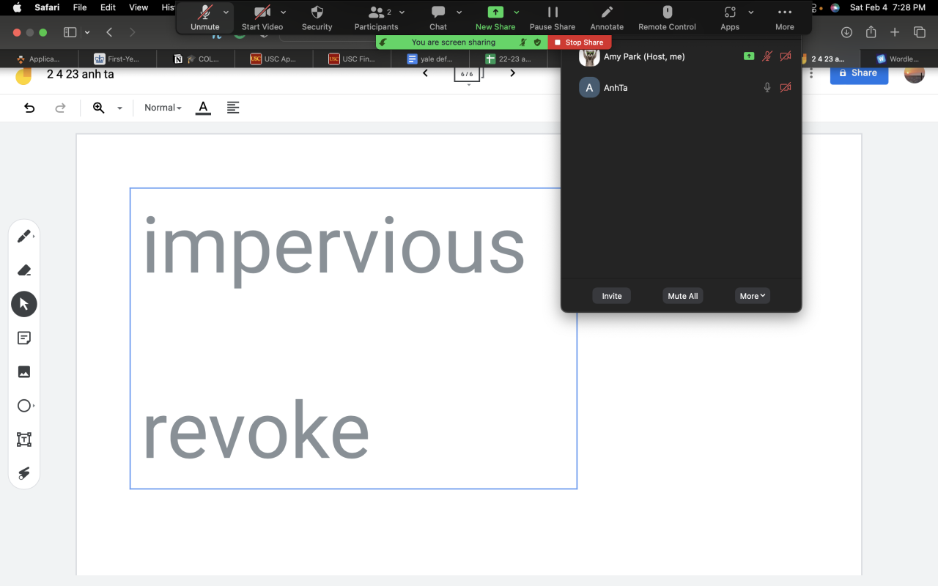This screenshot has height=586, width=938.
Task: Pause the screen share
Action: pyautogui.click(x=553, y=18)
